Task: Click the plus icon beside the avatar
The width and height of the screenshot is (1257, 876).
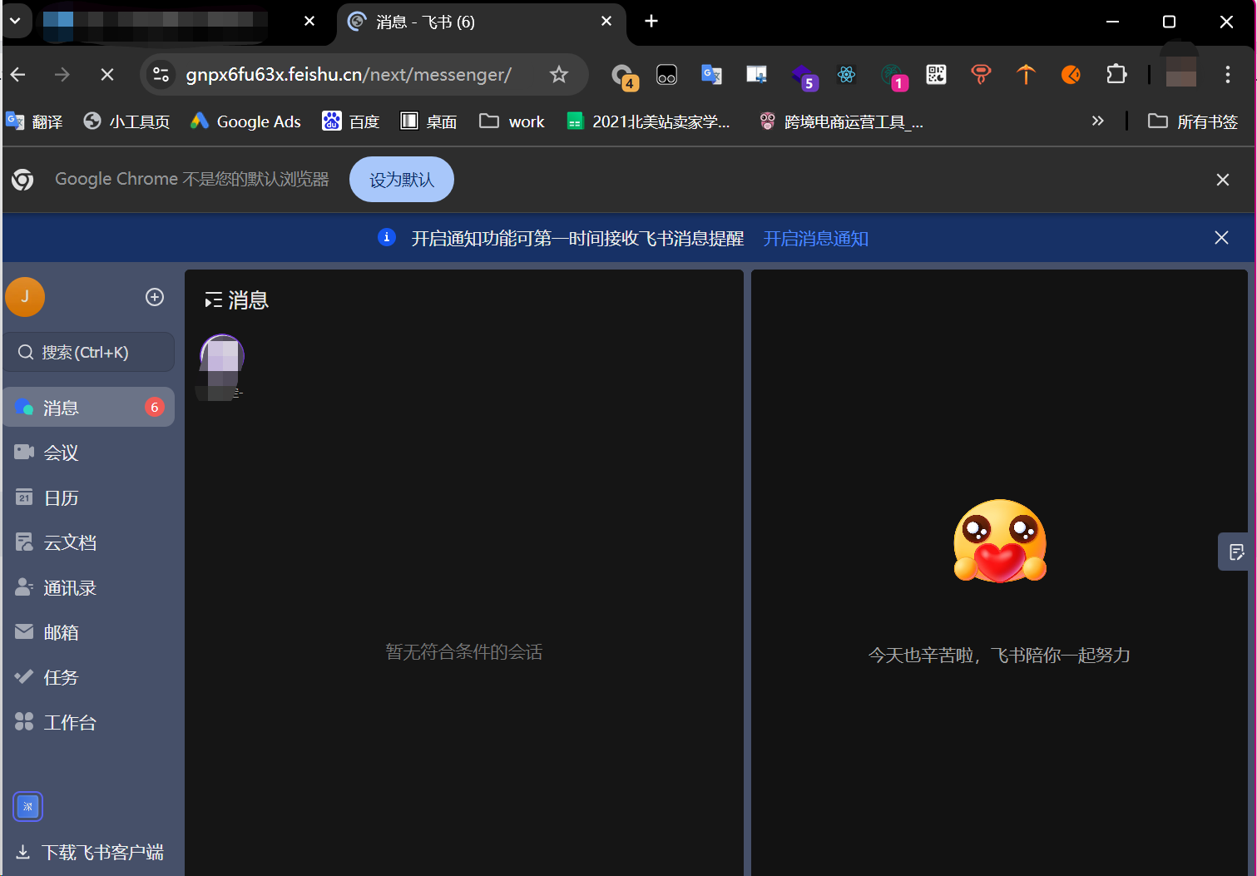Action: point(155,297)
